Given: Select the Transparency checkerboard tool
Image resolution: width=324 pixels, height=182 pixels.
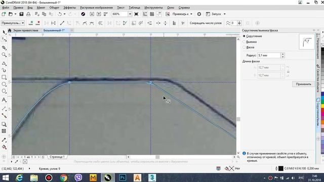Looking at the screenshot, I should [4, 131].
